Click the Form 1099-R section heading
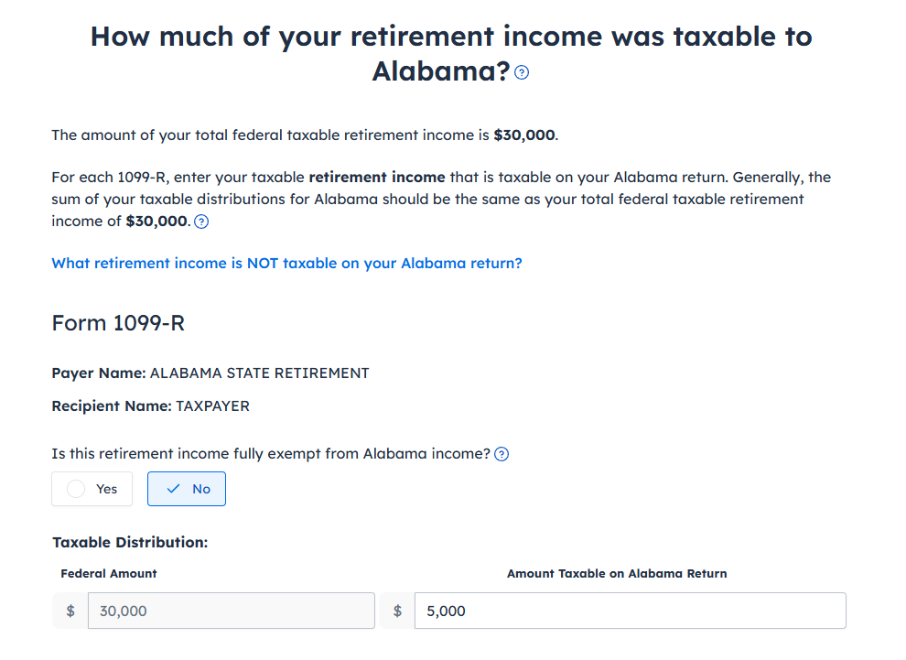906x660 pixels. click(x=118, y=323)
